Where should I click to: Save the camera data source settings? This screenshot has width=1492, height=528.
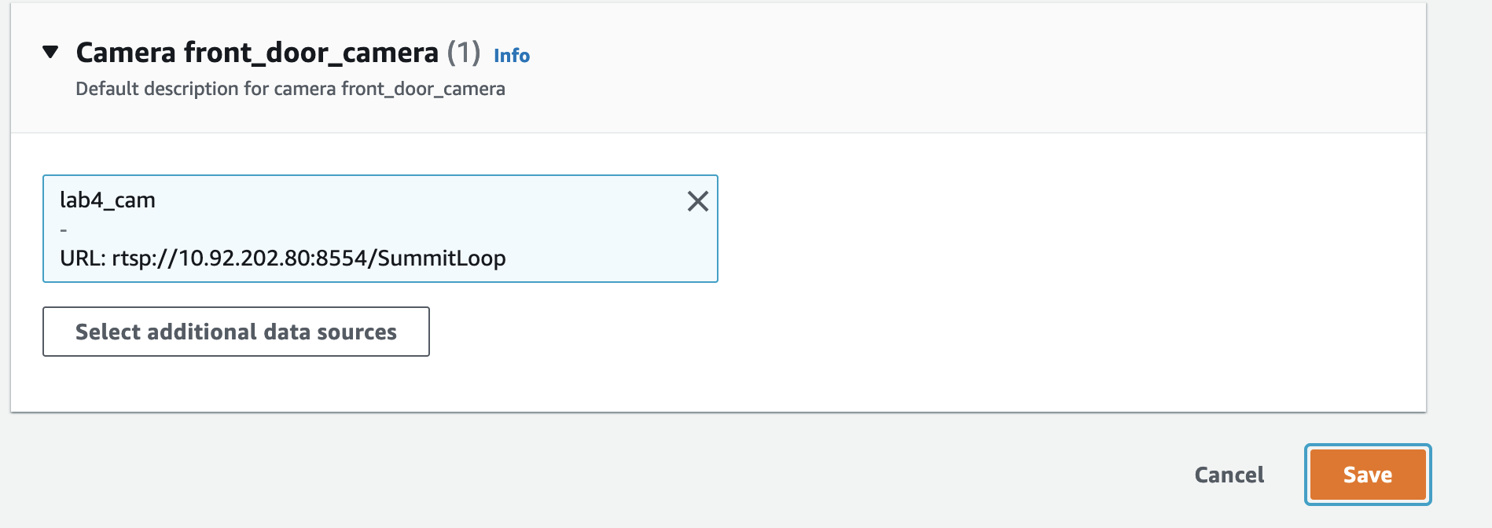tap(1368, 475)
